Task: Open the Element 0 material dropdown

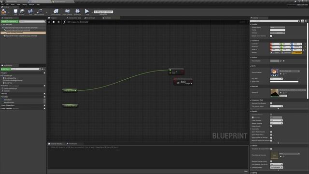Action: (x=293, y=90)
